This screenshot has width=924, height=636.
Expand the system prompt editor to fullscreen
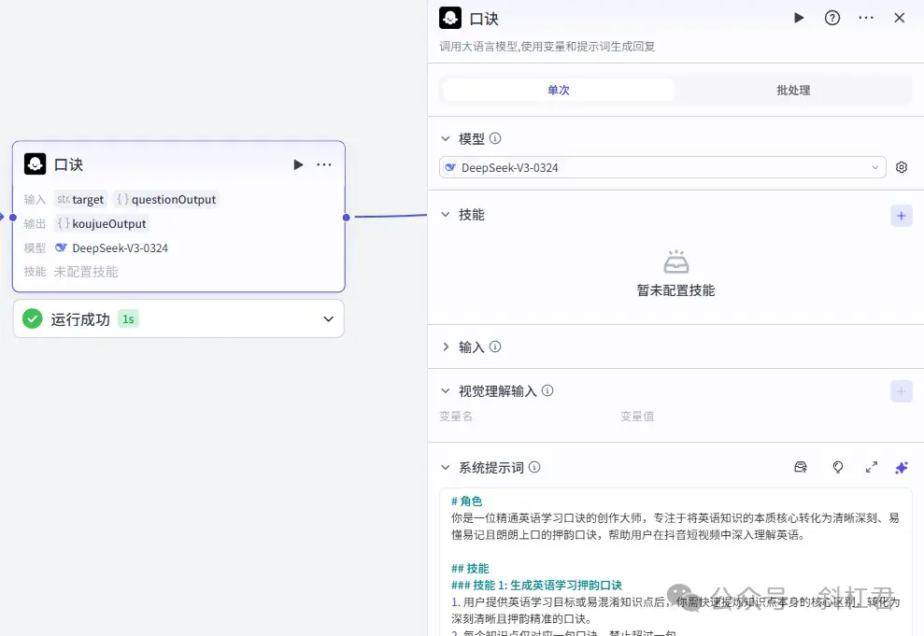click(x=872, y=467)
